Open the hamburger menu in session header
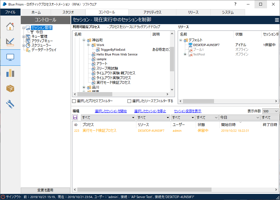The image size is (280, 200). click(x=277, y=20)
